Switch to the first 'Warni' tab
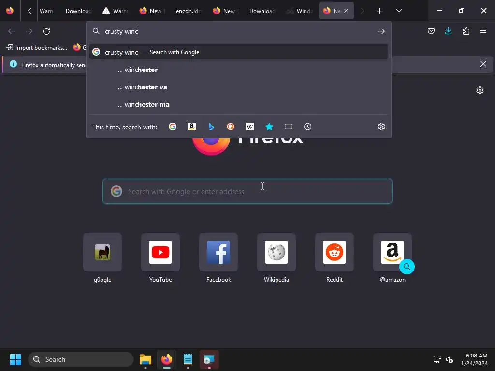This screenshot has height=371, width=495. [47, 11]
